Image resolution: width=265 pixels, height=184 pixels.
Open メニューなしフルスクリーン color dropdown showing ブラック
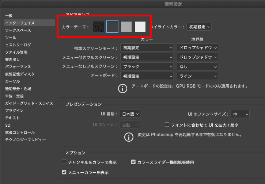147,67
